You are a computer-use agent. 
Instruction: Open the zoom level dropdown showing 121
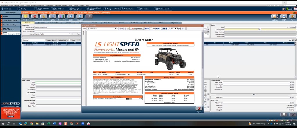point(176,29)
